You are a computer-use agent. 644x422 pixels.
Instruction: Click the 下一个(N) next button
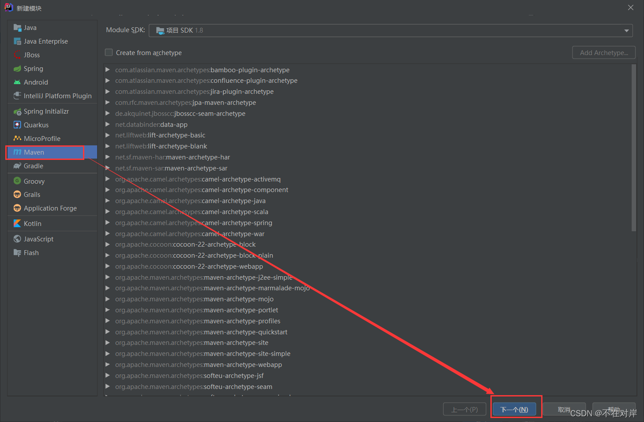tap(514, 409)
